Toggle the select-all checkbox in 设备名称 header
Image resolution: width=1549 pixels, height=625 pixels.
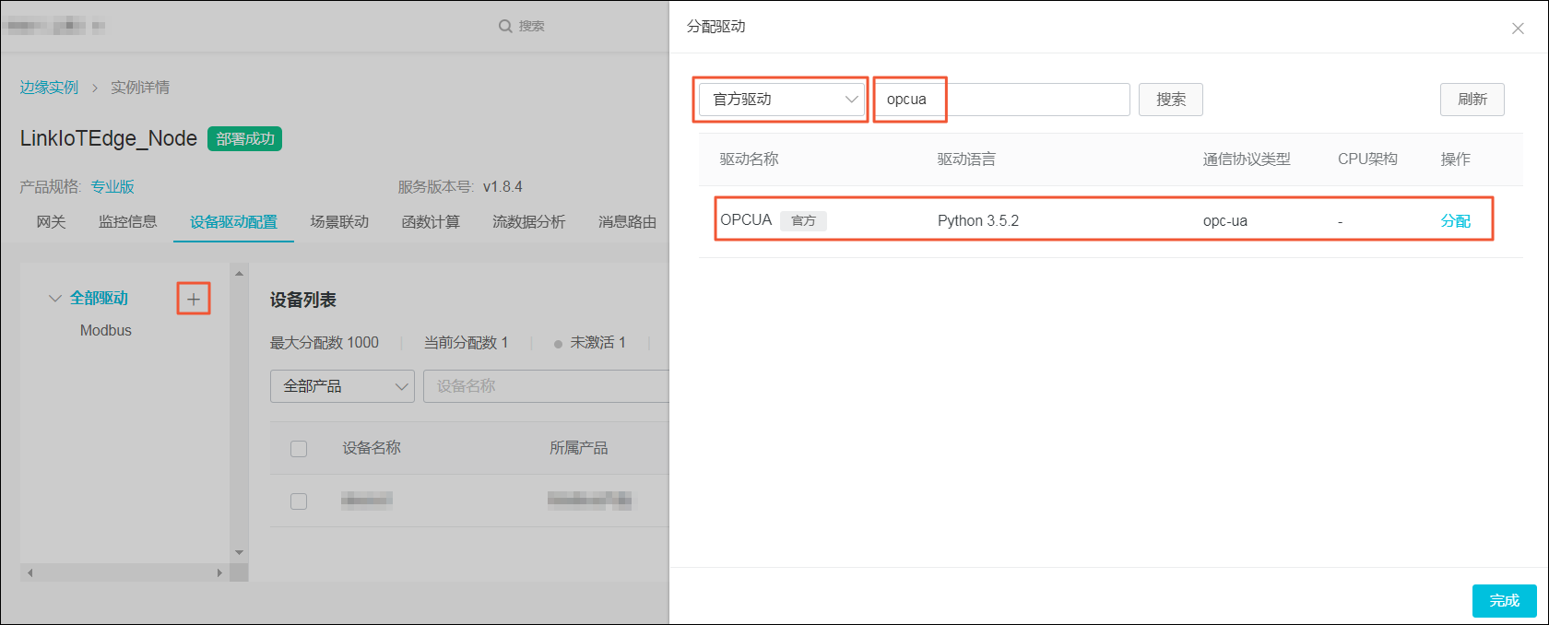(x=299, y=449)
